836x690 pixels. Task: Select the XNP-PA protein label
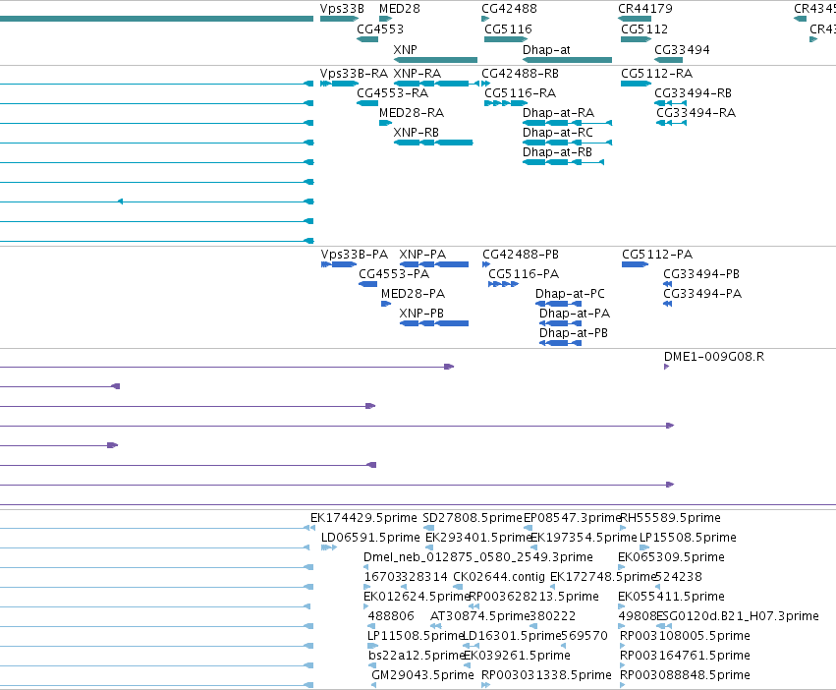point(422,254)
